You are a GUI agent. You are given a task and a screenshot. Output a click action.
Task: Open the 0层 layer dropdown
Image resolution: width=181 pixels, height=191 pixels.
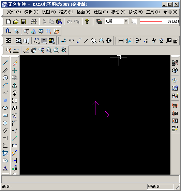pyautogui.click(x=117, y=22)
